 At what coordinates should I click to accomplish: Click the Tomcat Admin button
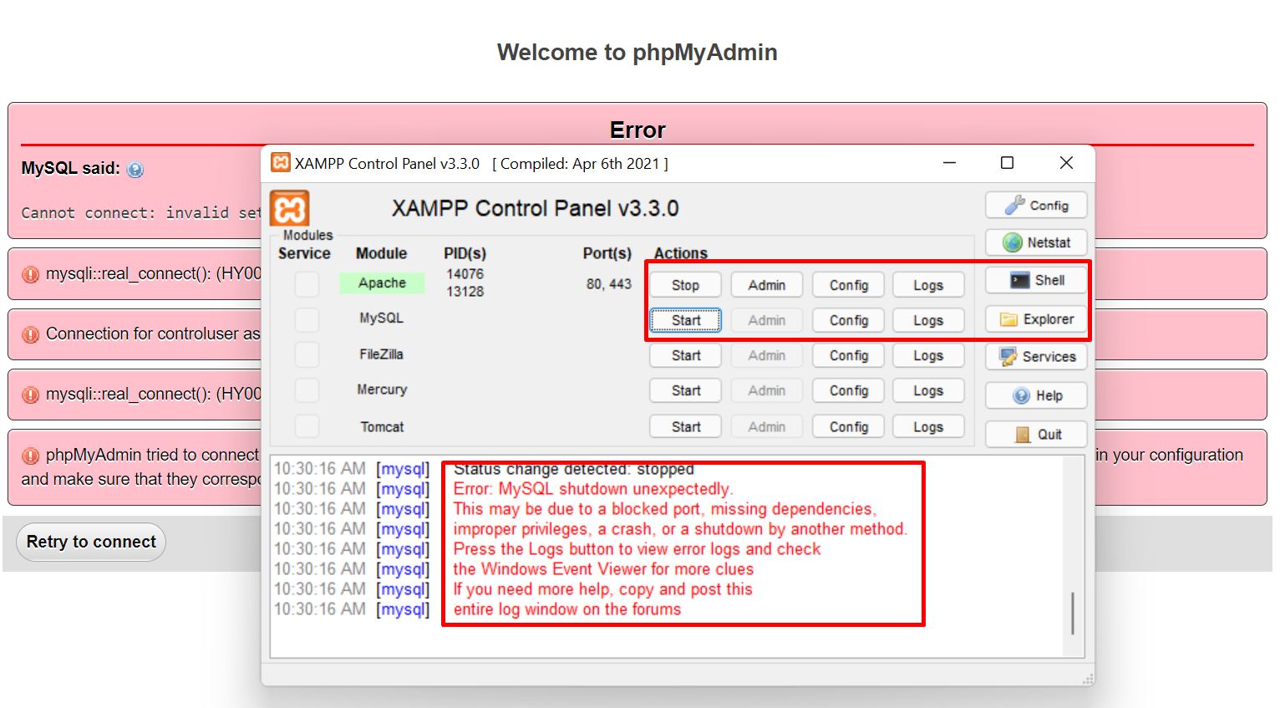pyautogui.click(x=767, y=426)
